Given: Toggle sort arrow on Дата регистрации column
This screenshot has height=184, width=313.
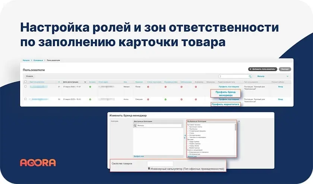Looking at the screenshot, I should [x=85, y=82].
